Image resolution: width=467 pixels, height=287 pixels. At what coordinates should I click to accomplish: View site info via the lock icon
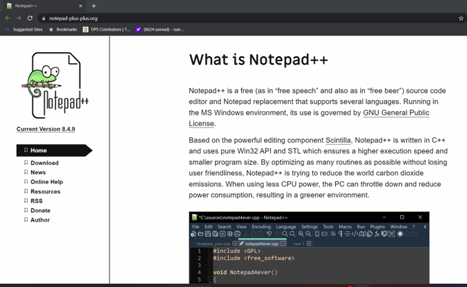[43, 18]
